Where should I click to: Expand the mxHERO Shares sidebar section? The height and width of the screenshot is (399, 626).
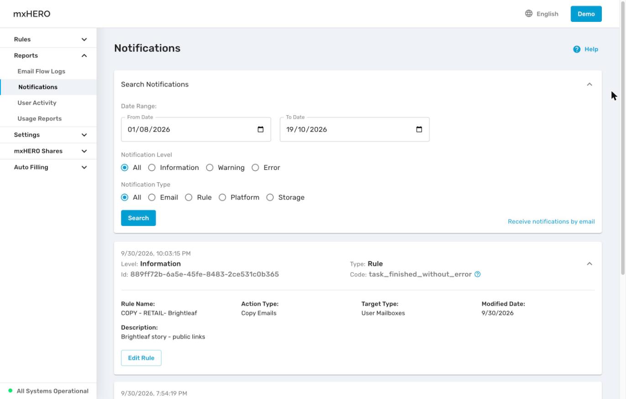tap(48, 151)
